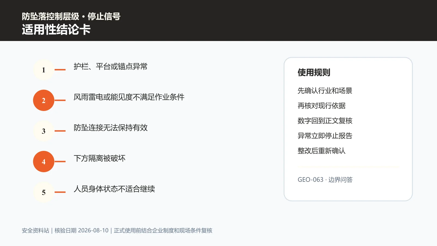Click rule 异常立即停止报告
This screenshot has width=437, height=246.
[x=325, y=136]
